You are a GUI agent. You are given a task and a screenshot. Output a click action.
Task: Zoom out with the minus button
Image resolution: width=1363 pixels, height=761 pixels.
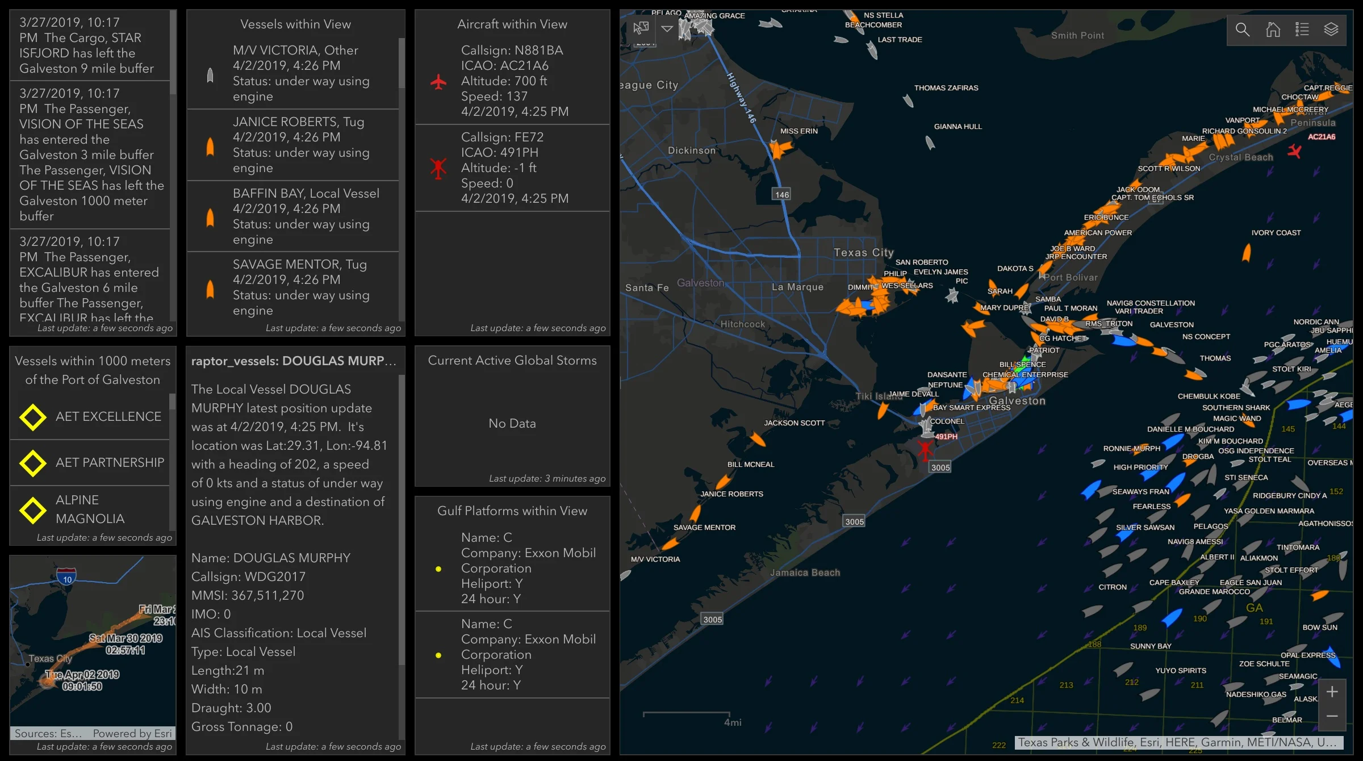pyautogui.click(x=1332, y=716)
